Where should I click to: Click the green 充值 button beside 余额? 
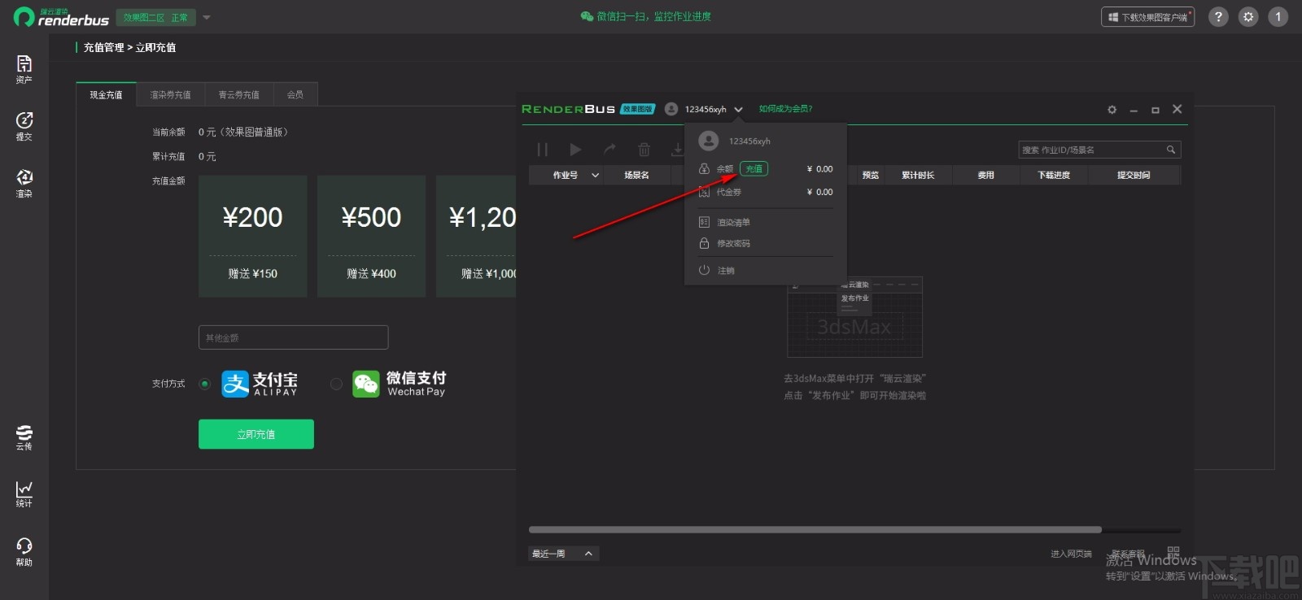754,168
